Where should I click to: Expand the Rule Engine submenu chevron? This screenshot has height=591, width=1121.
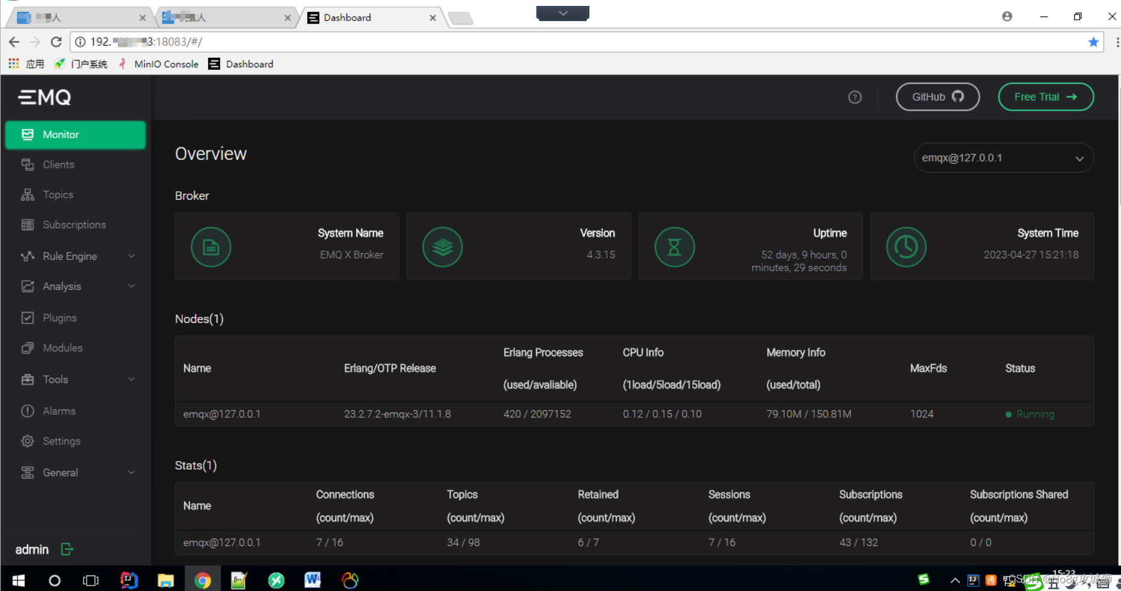point(132,256)
